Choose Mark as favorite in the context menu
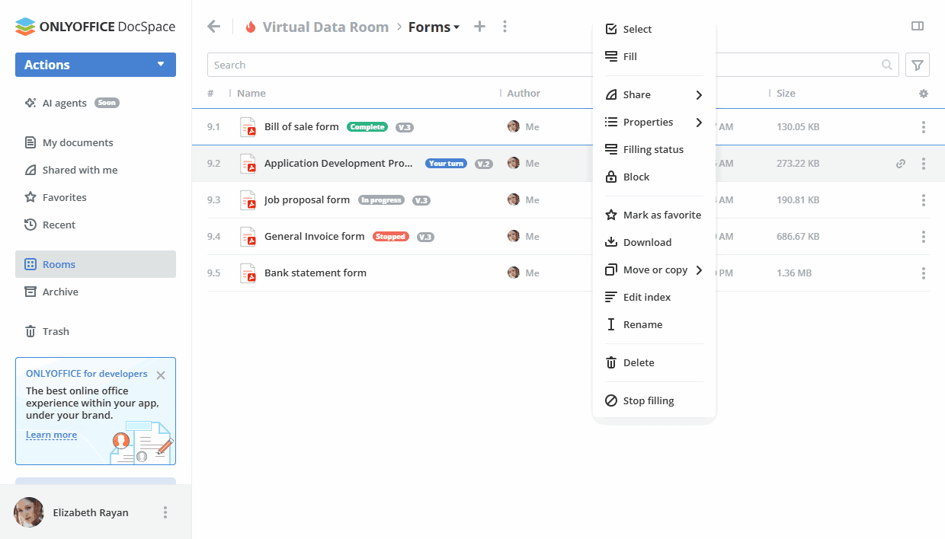This screenshot has height=539, width=945. (x=662, y=215)
